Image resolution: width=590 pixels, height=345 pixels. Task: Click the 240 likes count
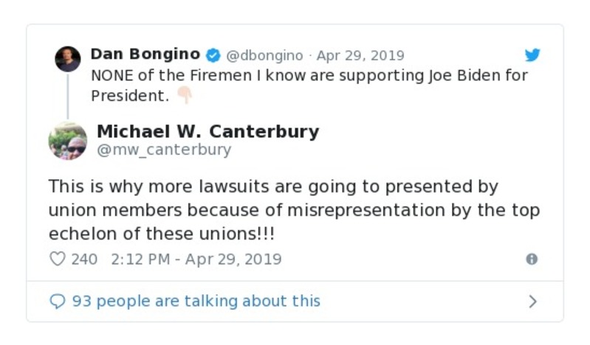pyautogui.click(x=84, y=259)
